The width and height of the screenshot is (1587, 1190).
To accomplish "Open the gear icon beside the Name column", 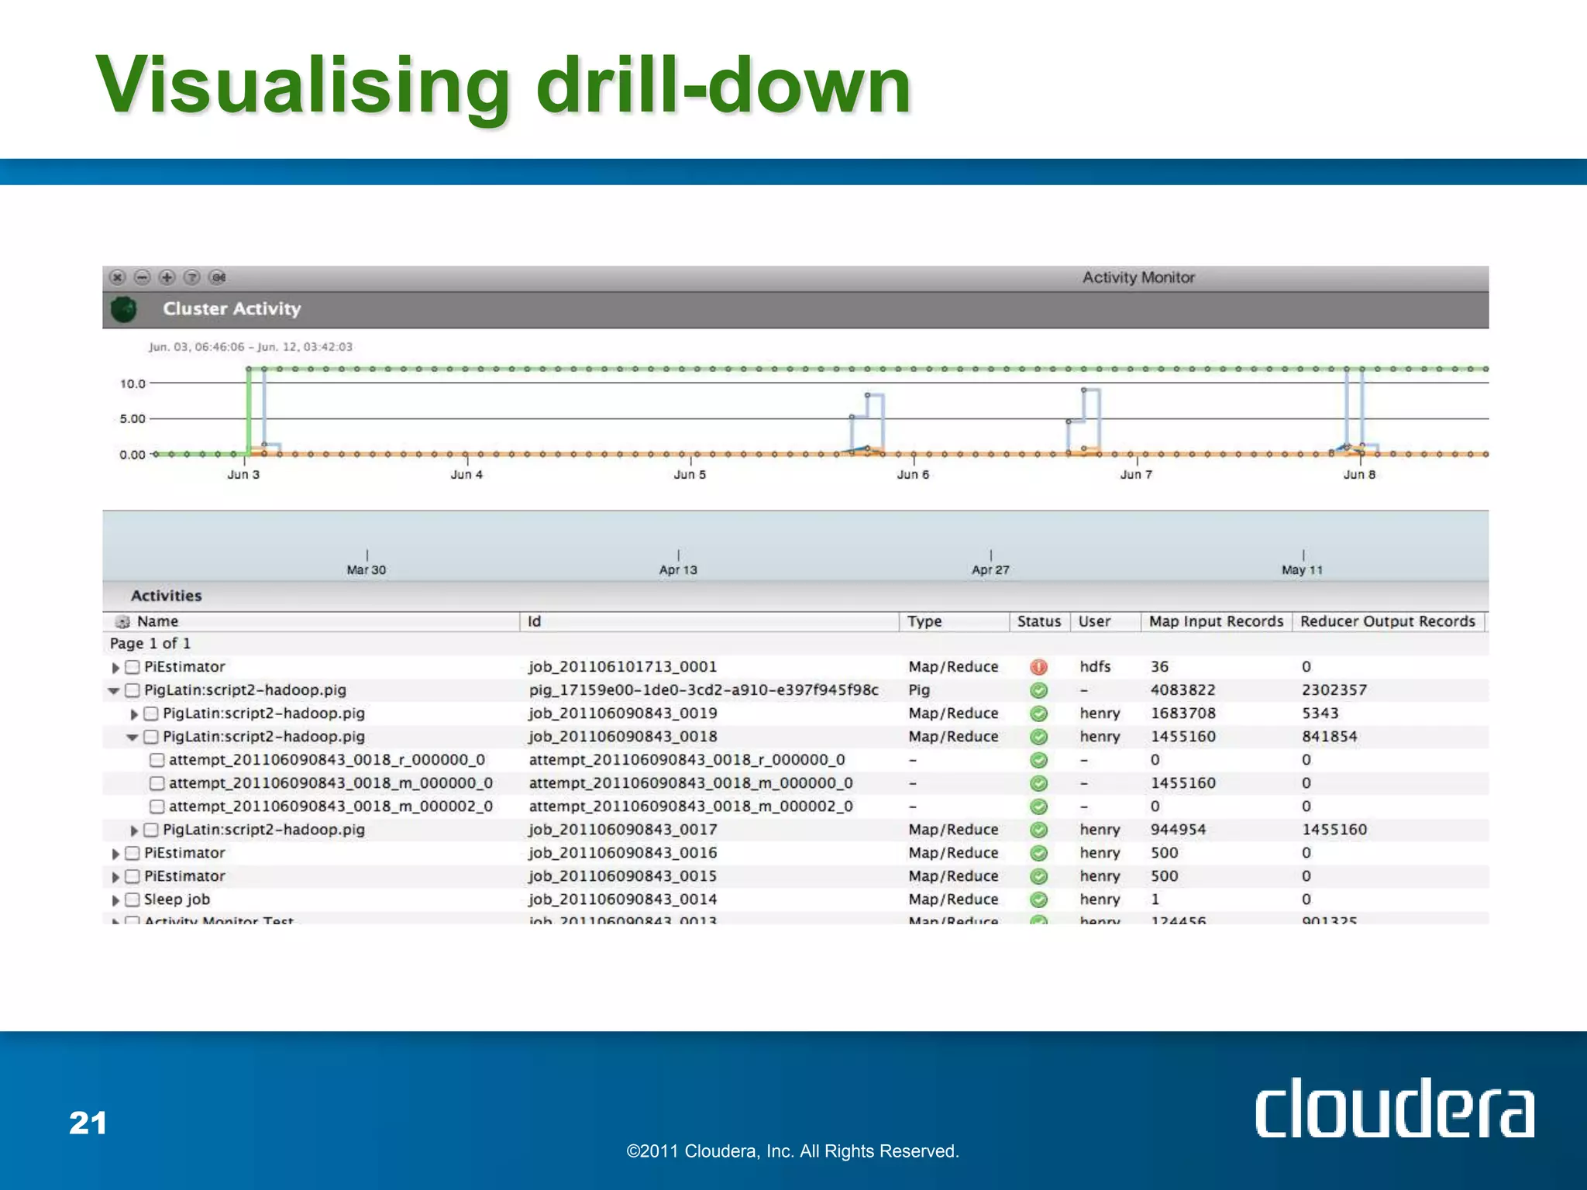I will [x=122, y=622].
